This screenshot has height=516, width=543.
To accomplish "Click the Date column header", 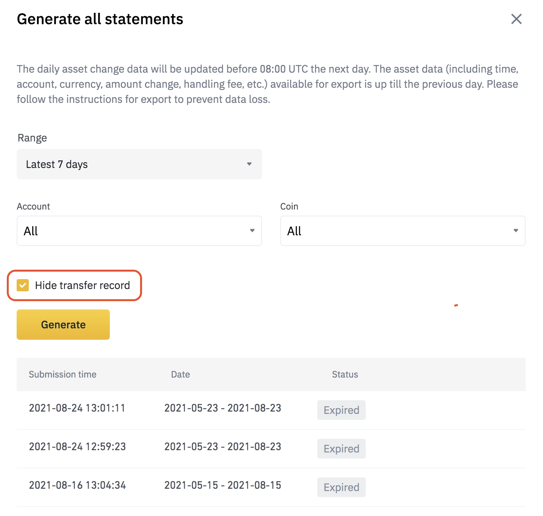I will (181, 375).
